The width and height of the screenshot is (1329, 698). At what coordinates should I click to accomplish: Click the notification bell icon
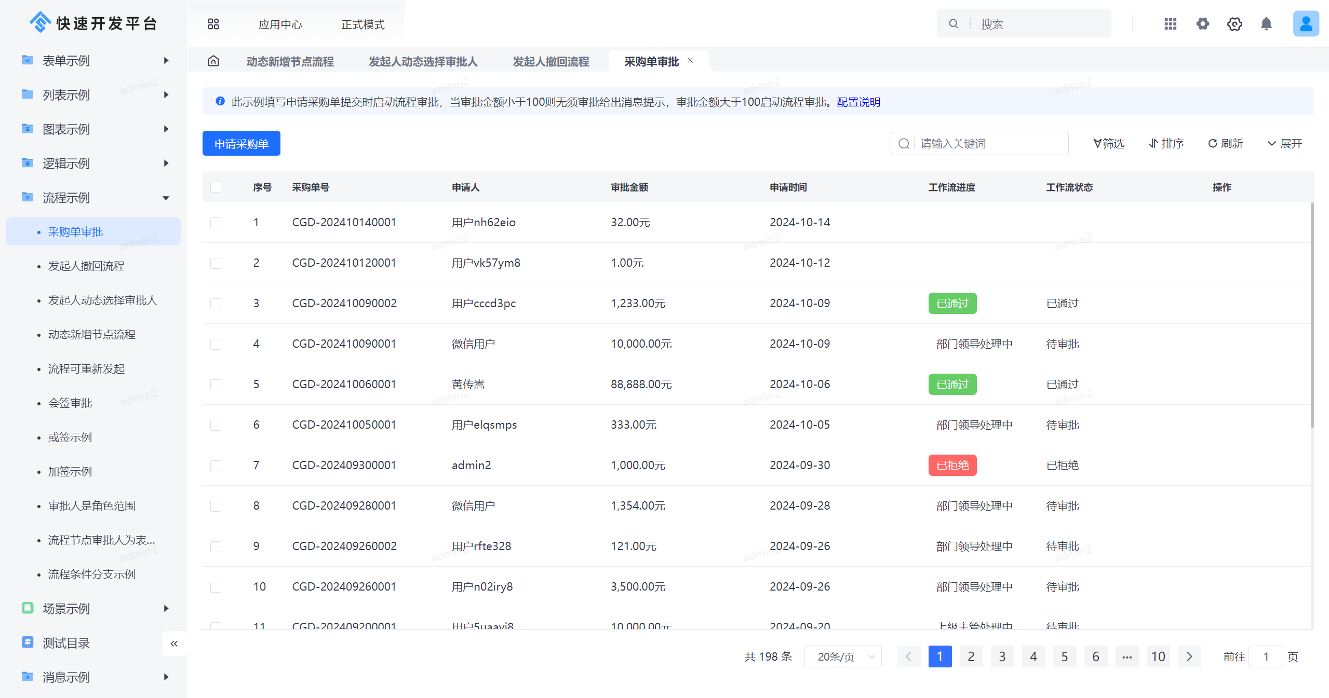click(x=1266, y=24)
